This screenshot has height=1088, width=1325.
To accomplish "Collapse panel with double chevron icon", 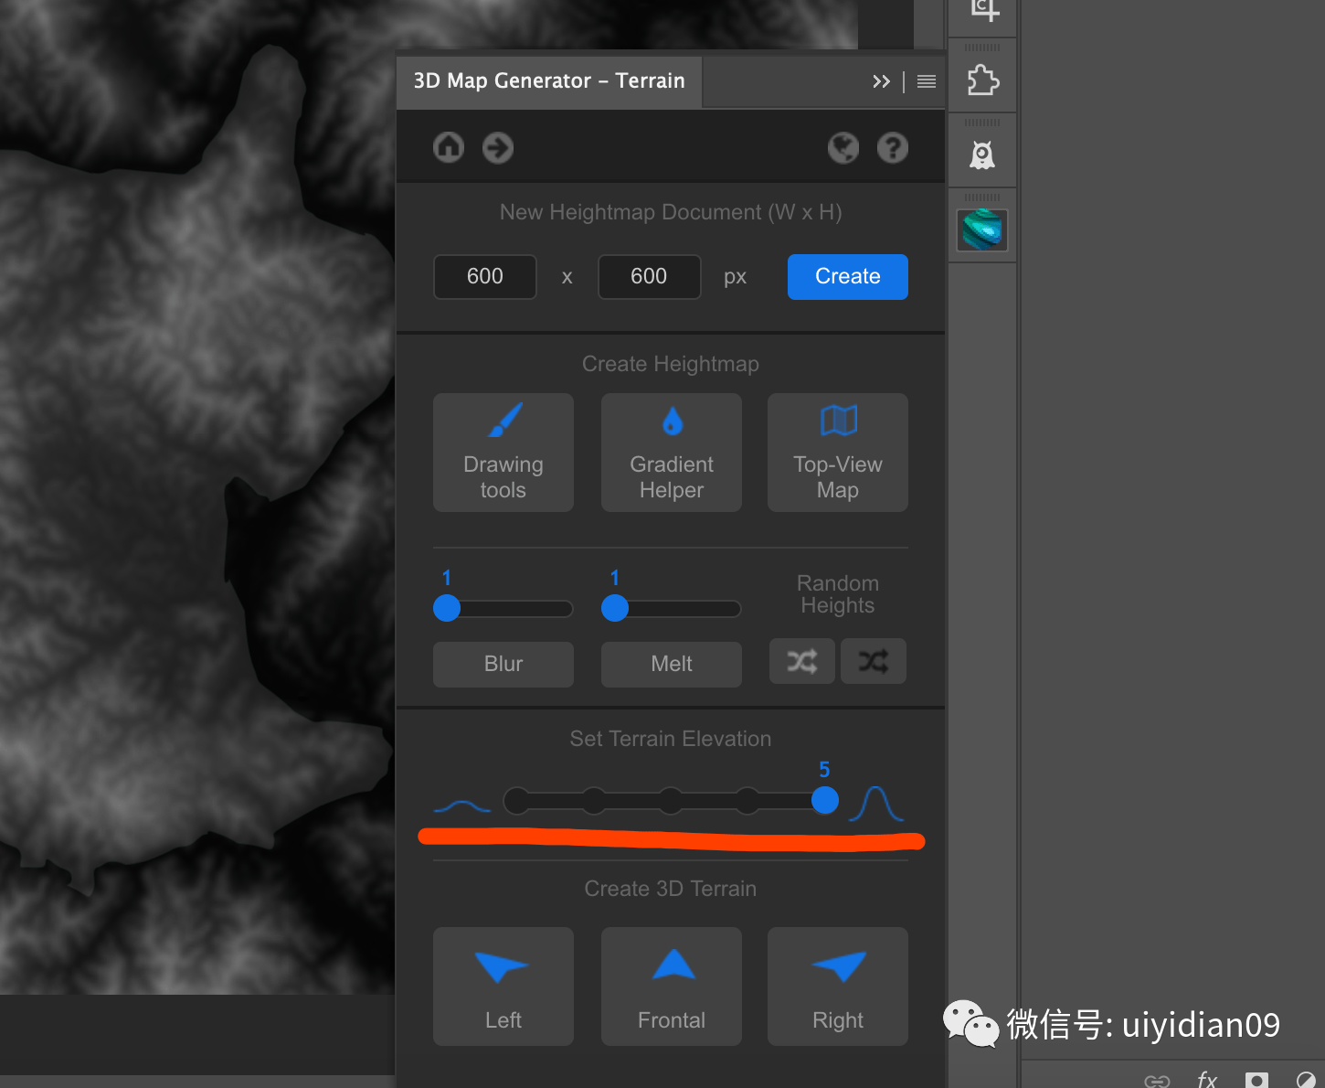I will (881, 81).
